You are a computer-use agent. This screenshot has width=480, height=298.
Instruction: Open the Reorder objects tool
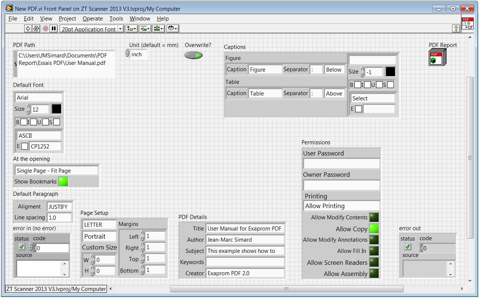coord(173,29)
